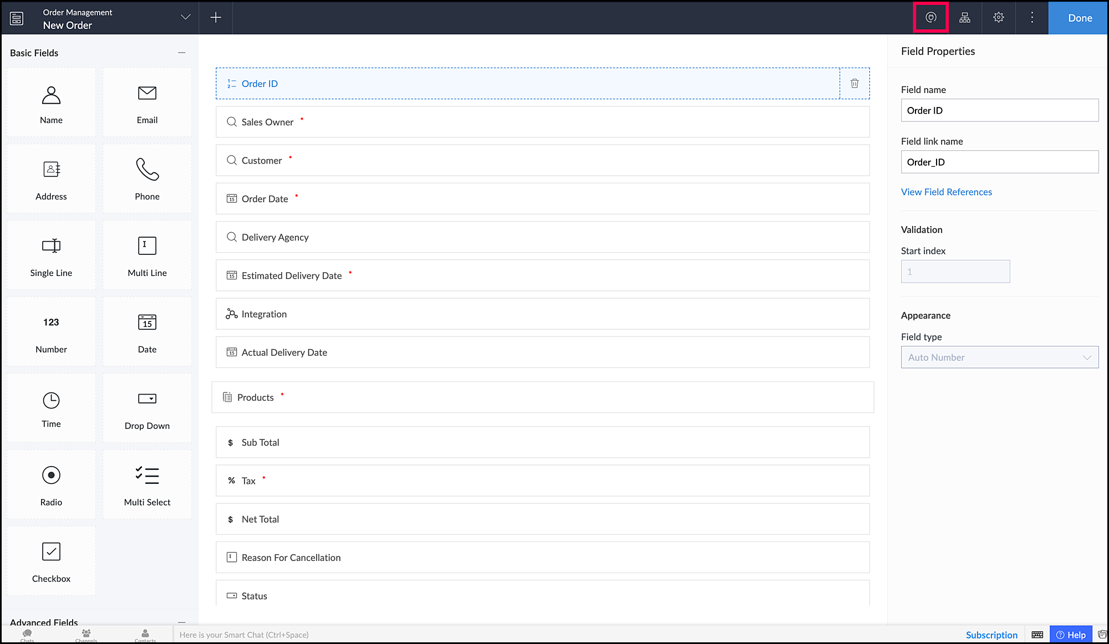Select the Multi Select field type
The height and width of the screenshot is (644, 1109).
pyautogui.click(x=147, y=485)
